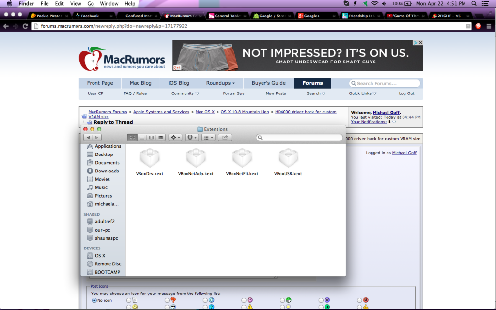Open the Arrange dropdown in Finder toolbar
The width and height of the screenshot is (496, 310).
pos(208,137)
